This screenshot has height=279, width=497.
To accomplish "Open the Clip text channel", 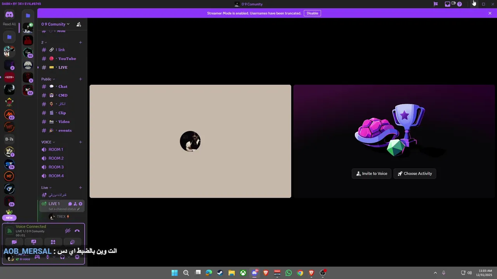I will 62,113.
